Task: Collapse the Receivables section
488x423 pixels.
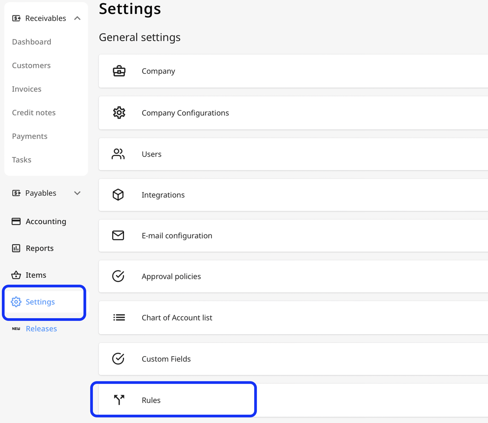Action: coord(77,18)
